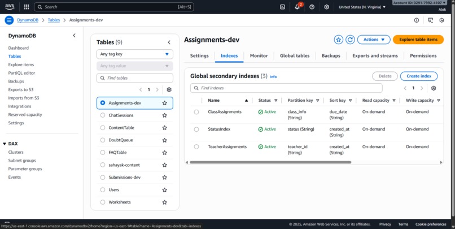Select the ClassAssignments index radio button
Image resolution: width=455 pixels, height=229 pixels.
click(196, 112)
